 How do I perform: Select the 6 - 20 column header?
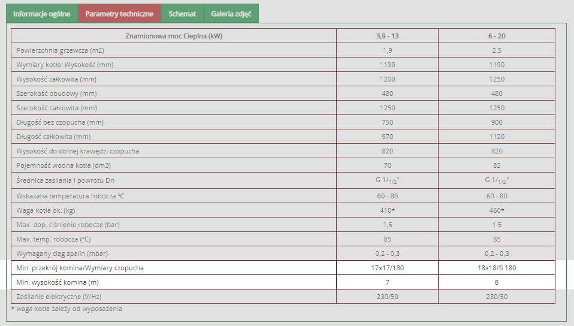pyautogui.click(x=496, y=36)
